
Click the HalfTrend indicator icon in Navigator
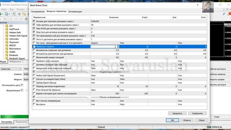click(x=6, y=29)
